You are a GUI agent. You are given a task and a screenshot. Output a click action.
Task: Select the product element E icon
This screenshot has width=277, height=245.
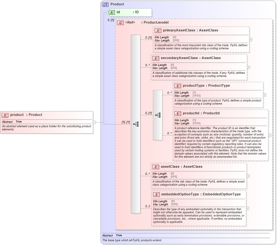click(5, 115)
